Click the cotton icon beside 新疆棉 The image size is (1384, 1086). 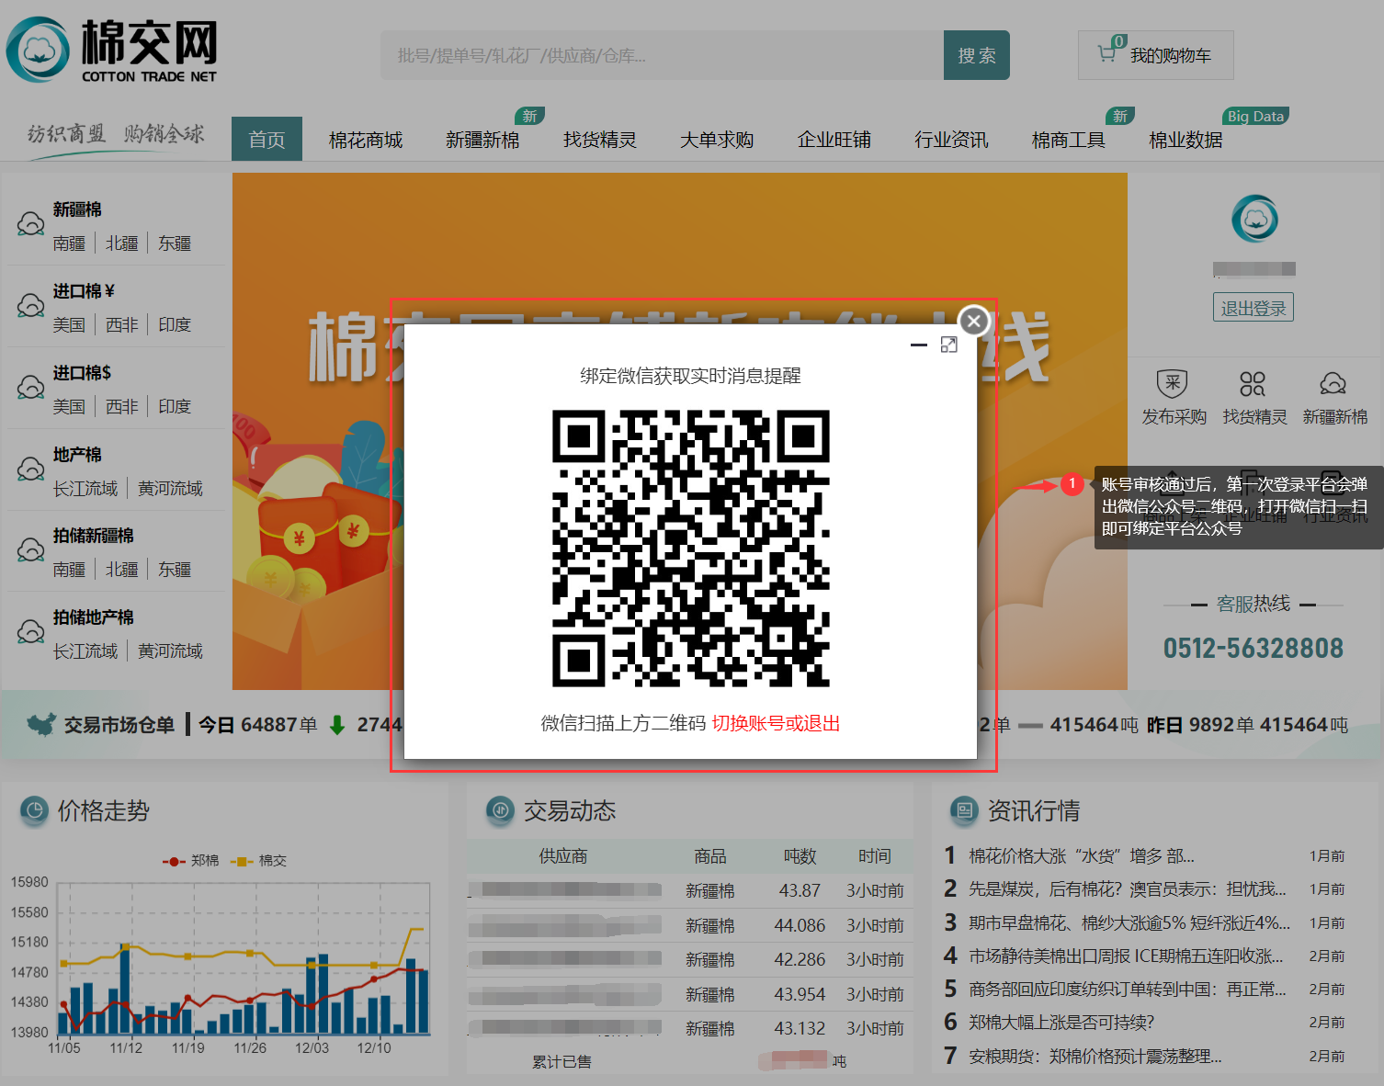[30, 223]
